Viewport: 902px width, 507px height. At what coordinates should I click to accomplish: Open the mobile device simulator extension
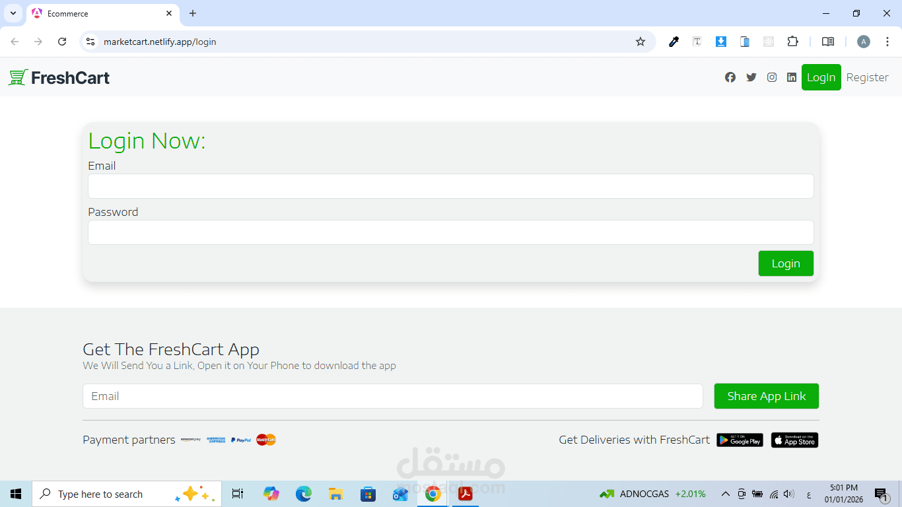(x=745, y=42)
